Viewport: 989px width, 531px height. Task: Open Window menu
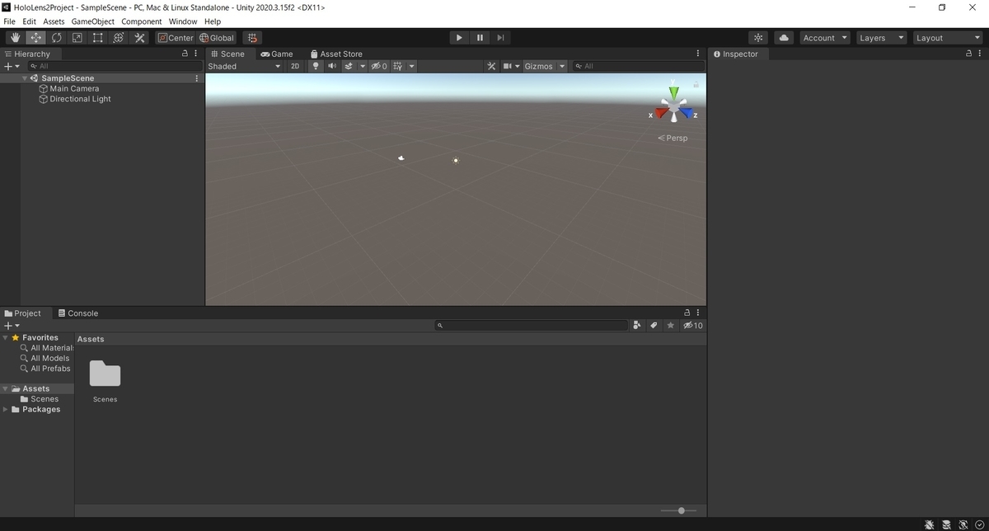[183, 21]
